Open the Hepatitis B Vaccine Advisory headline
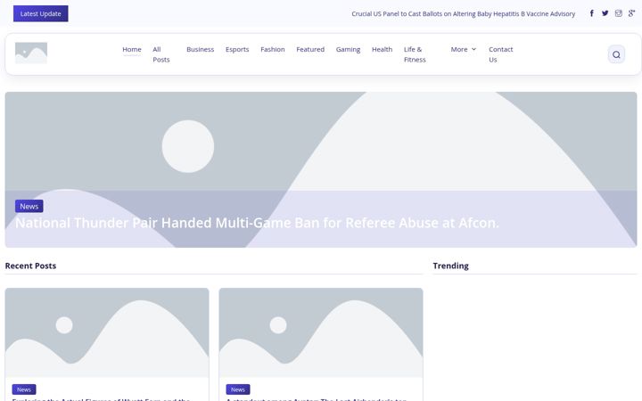This screenshot has height=401, width=642. (463, 13)
